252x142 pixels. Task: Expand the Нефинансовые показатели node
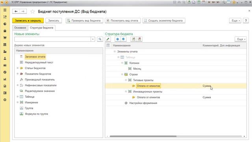pyautogui.click(x=17, y=85)
